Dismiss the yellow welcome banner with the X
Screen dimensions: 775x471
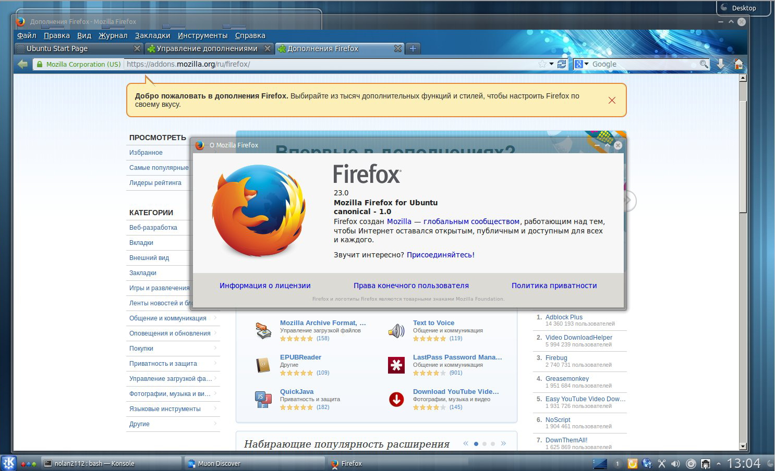612,100
